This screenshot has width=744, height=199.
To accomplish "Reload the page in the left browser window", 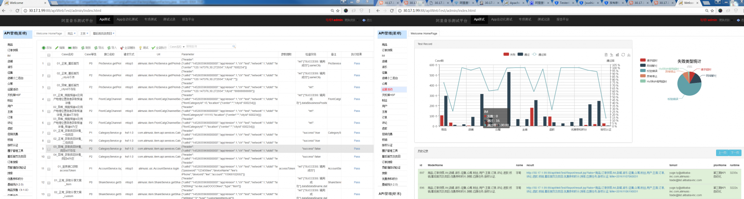I will click(x=17, y=10).
